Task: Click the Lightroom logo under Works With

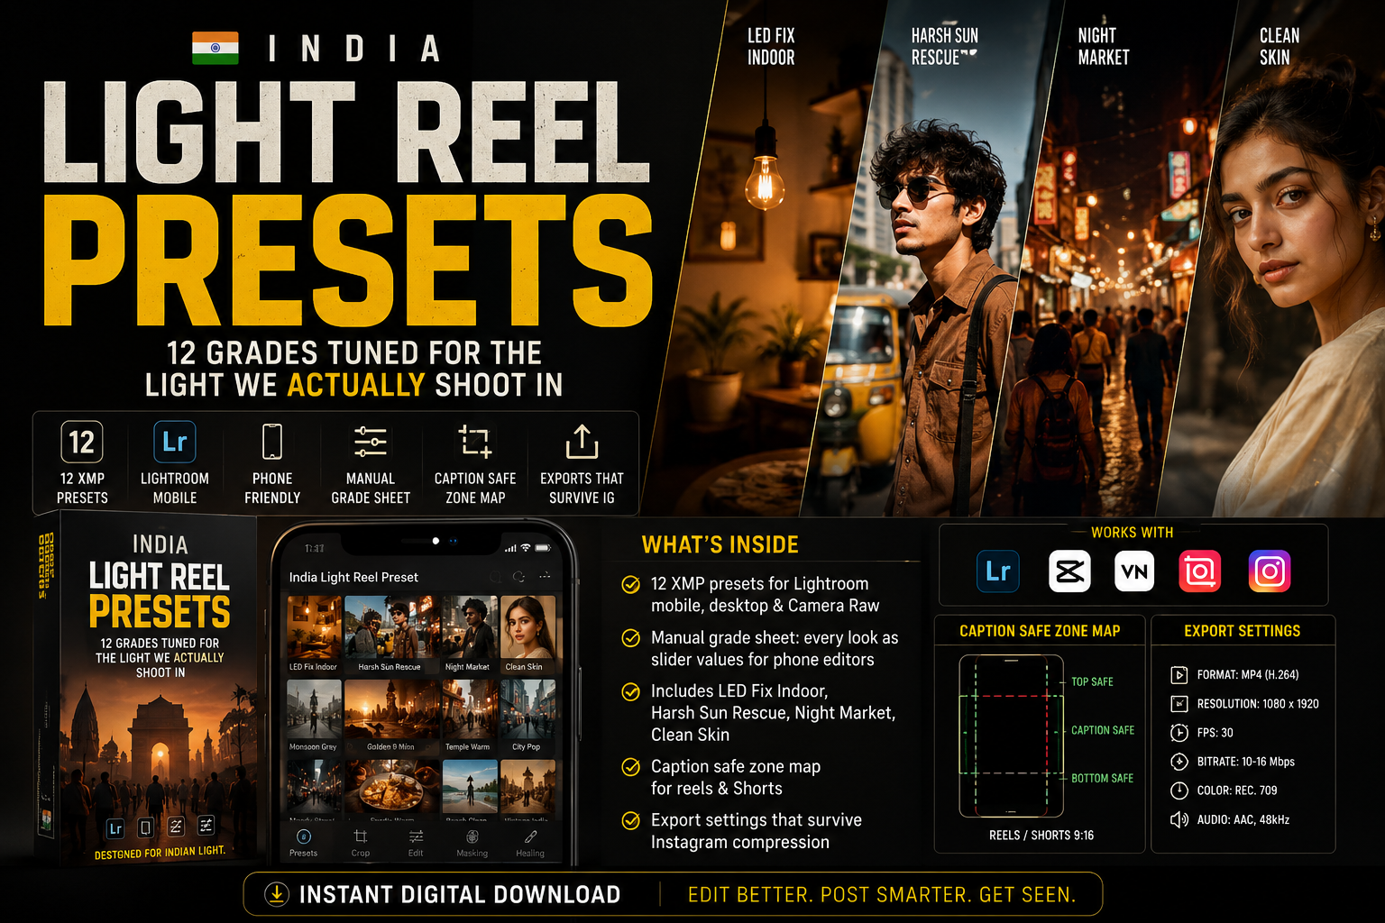Action: [998, 571]
